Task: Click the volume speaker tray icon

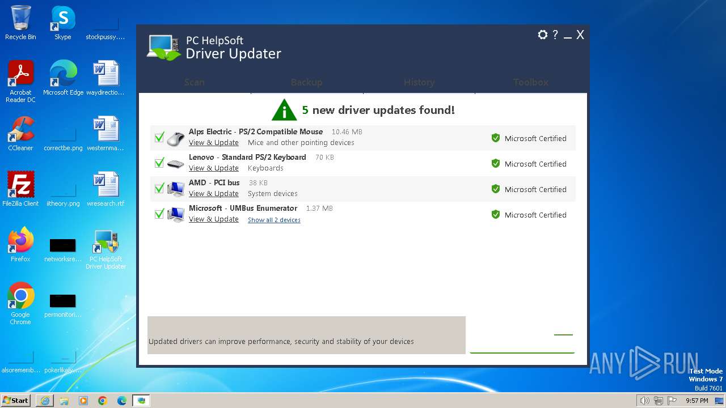Action: [645, 401]
